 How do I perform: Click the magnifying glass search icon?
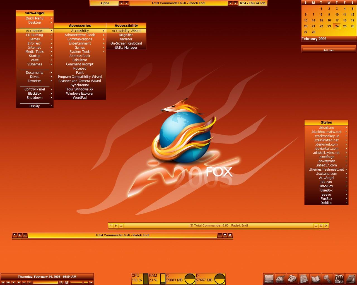(327, 279)
